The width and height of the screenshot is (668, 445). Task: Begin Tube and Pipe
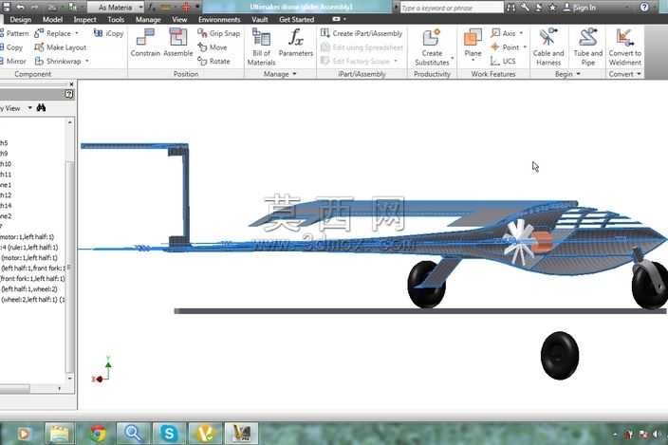[588, 47]
